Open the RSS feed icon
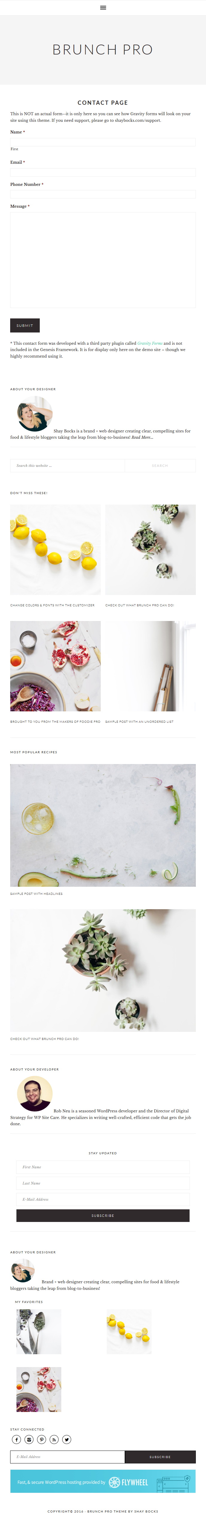Viewport: 206px width, 1520px height. point(54,1439)
